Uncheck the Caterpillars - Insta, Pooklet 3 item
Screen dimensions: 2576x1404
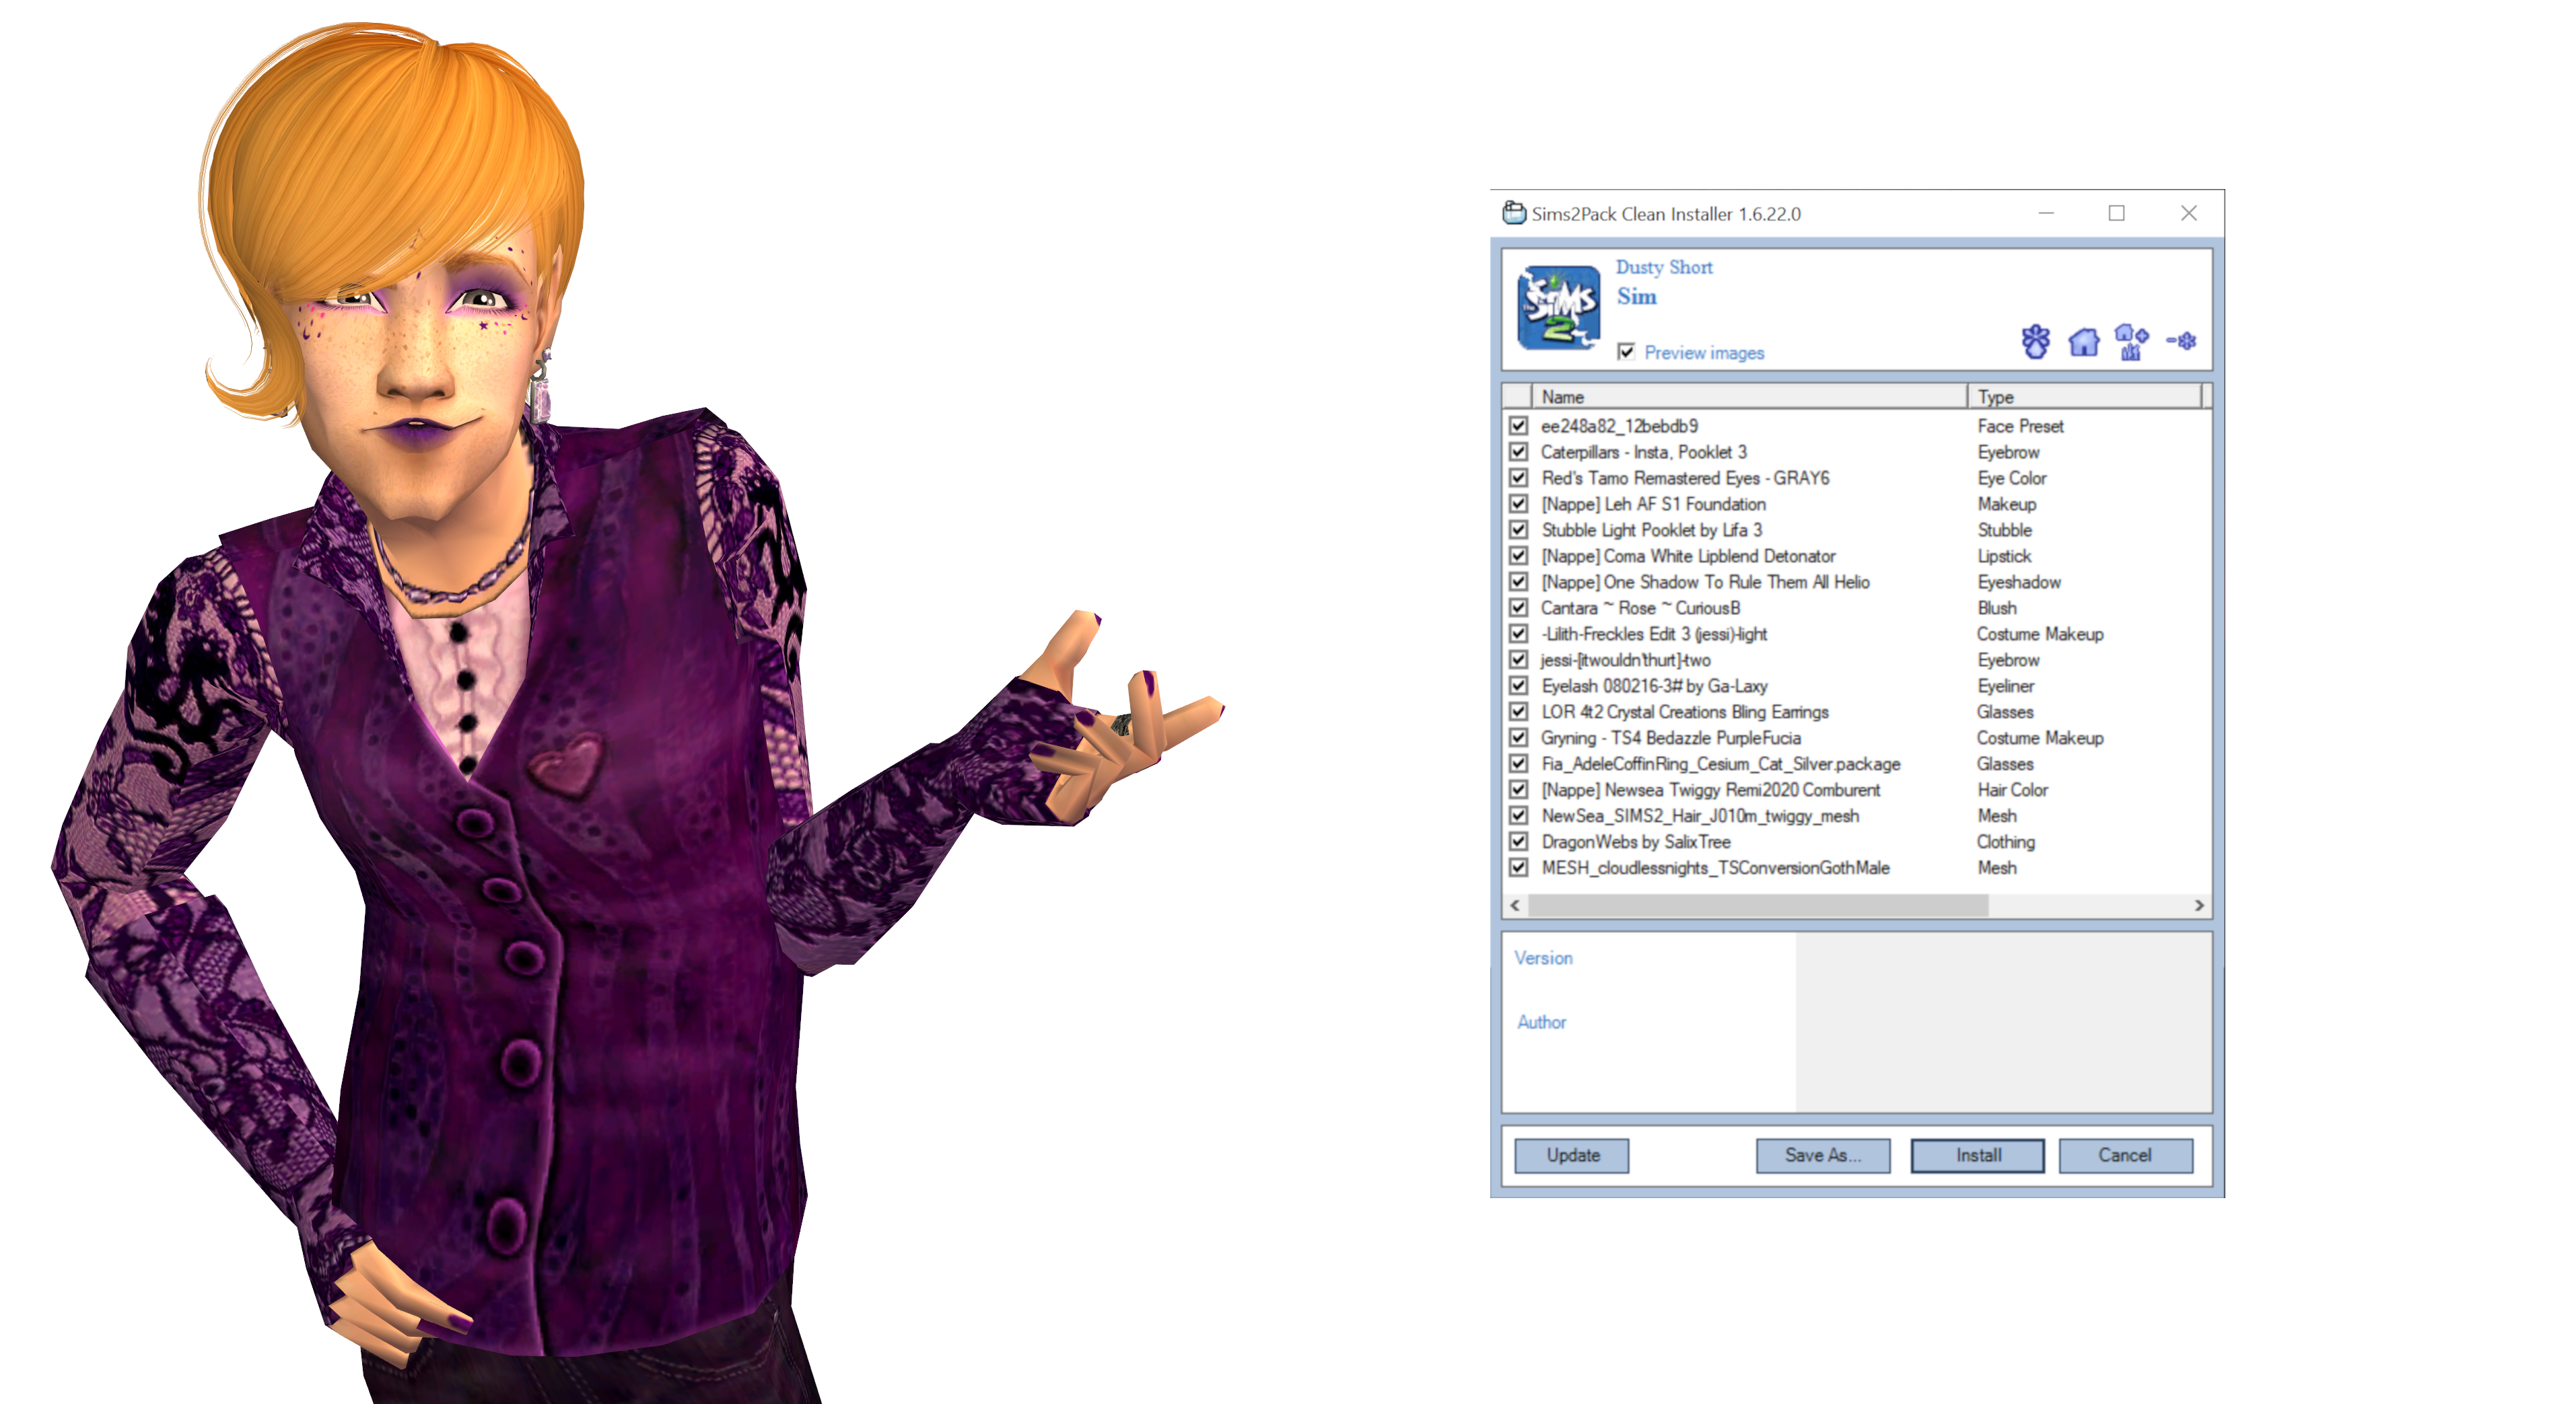click(x=1519, y=451)
